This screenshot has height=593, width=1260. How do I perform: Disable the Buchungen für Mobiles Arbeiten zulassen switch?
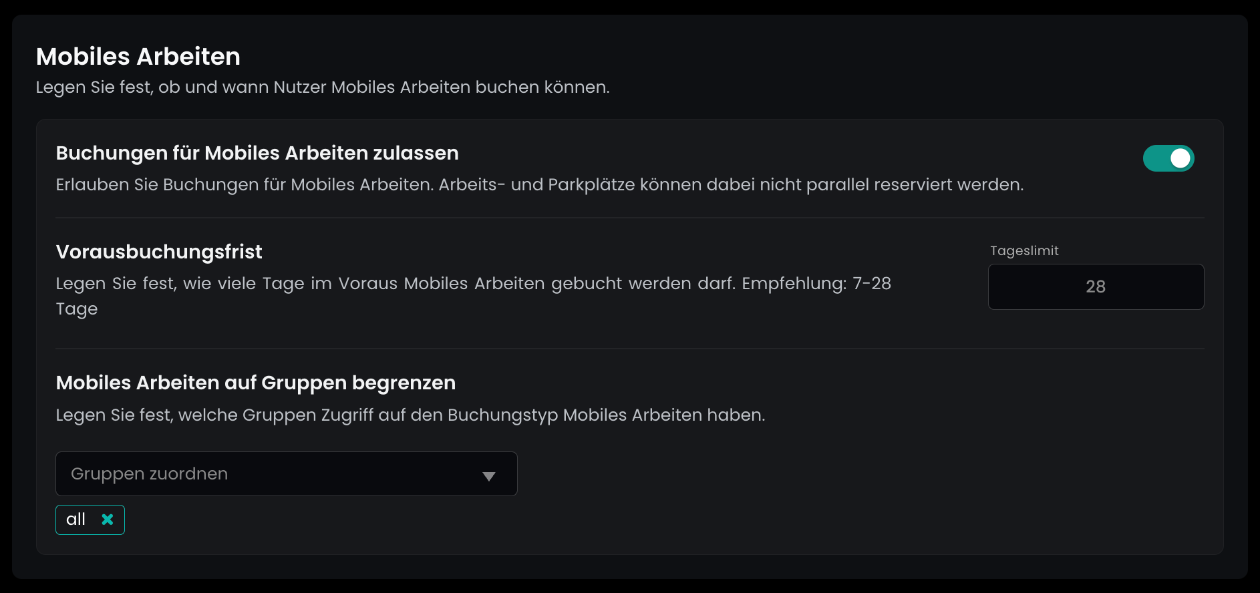tap(1168, 158)
